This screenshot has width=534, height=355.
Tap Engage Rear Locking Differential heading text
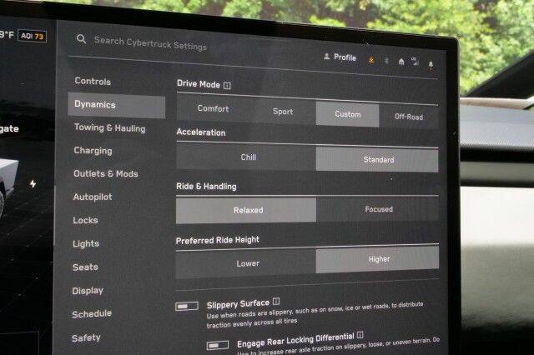295,340
